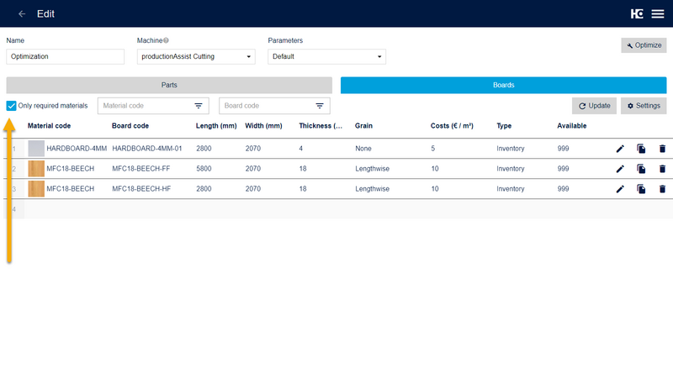Screen dimensions: 673x378
Task: Click thickness value 4
Action: coord(301,149)
